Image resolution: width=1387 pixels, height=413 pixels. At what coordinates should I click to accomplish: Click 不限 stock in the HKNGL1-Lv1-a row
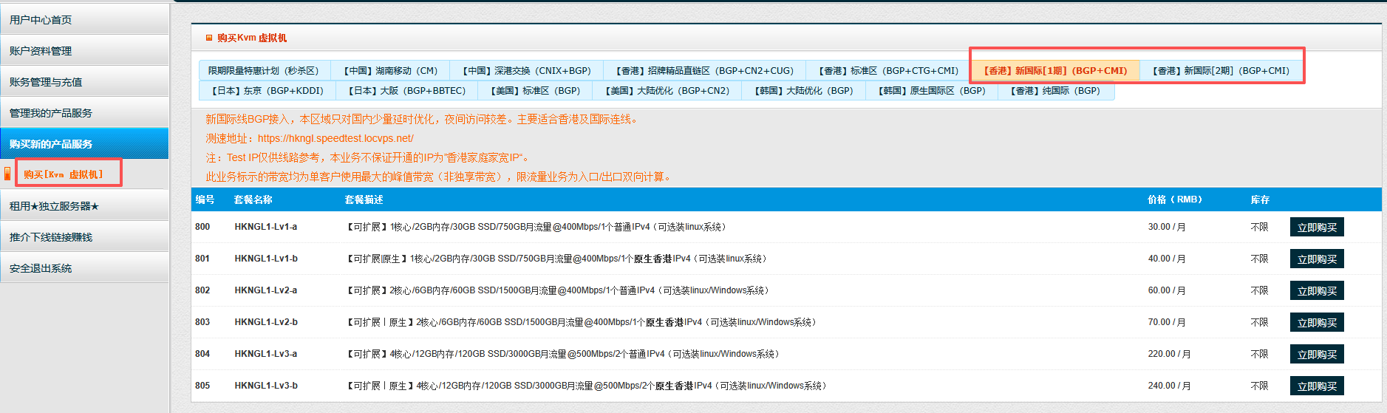(x=1259, y=227)
